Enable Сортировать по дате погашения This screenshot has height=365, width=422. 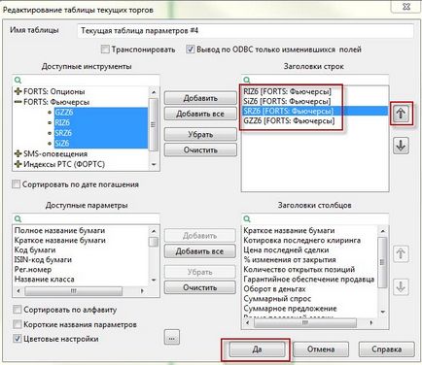point(16,184)
